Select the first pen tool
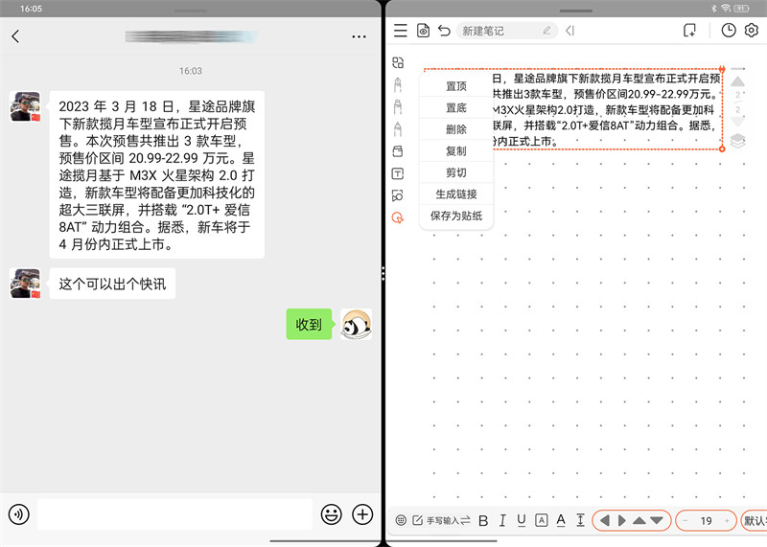Screen dimensions: 767x547 pyautogui.click(x=398, y=84)
